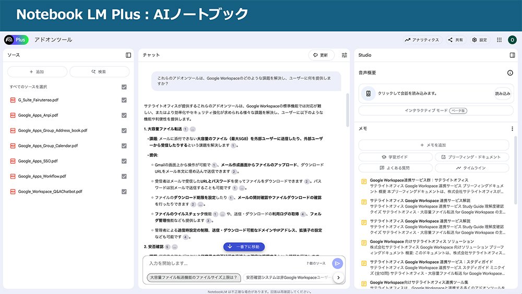Open Google_Apps_Group_Calendar.pdf source
The width and height of the screenshot is (522, 294).
click(48, 145)
